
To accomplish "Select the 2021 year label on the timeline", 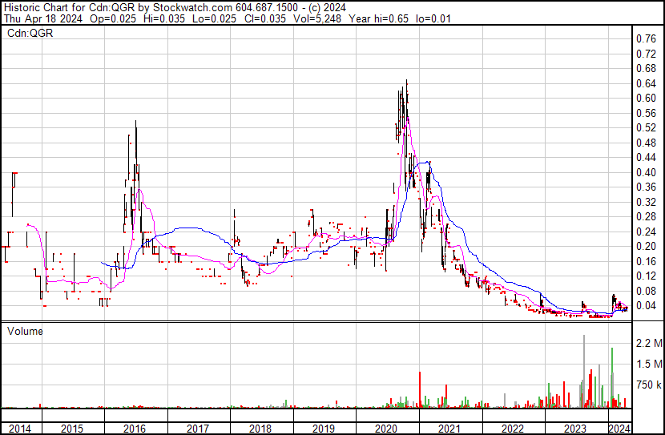I will tap(449, 429).
